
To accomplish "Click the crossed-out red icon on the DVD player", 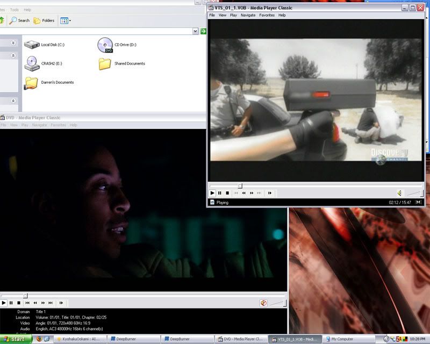I will pyautogui.click(x=263, y=302).
